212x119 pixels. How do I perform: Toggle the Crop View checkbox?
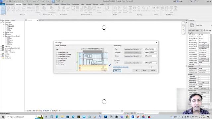[x=199, y=76]
